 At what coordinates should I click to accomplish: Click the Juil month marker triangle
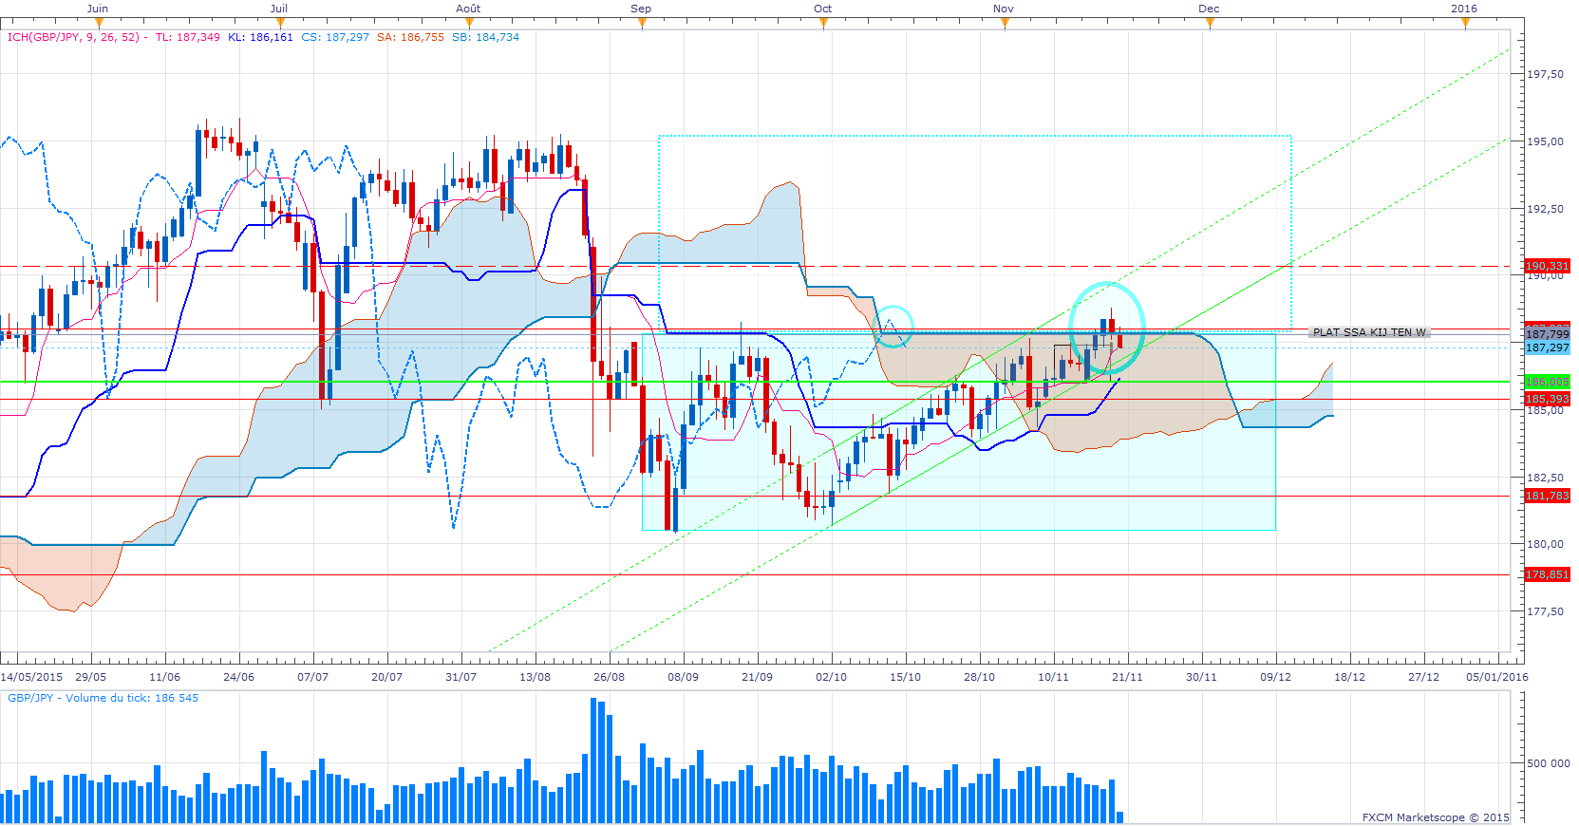[x=279, y=24]
